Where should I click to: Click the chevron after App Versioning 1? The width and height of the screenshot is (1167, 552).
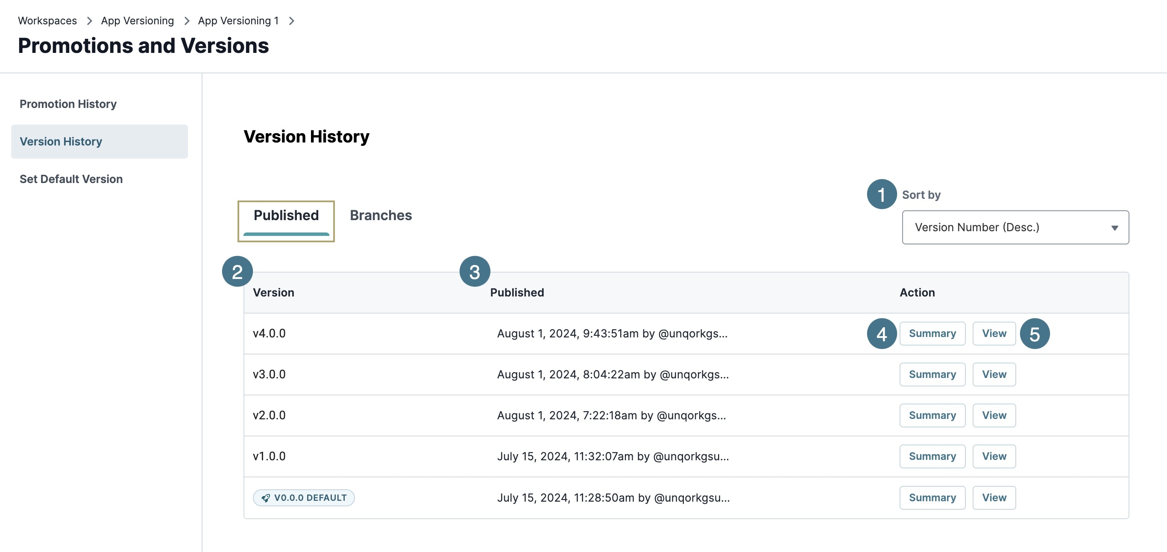coord(292,21)
